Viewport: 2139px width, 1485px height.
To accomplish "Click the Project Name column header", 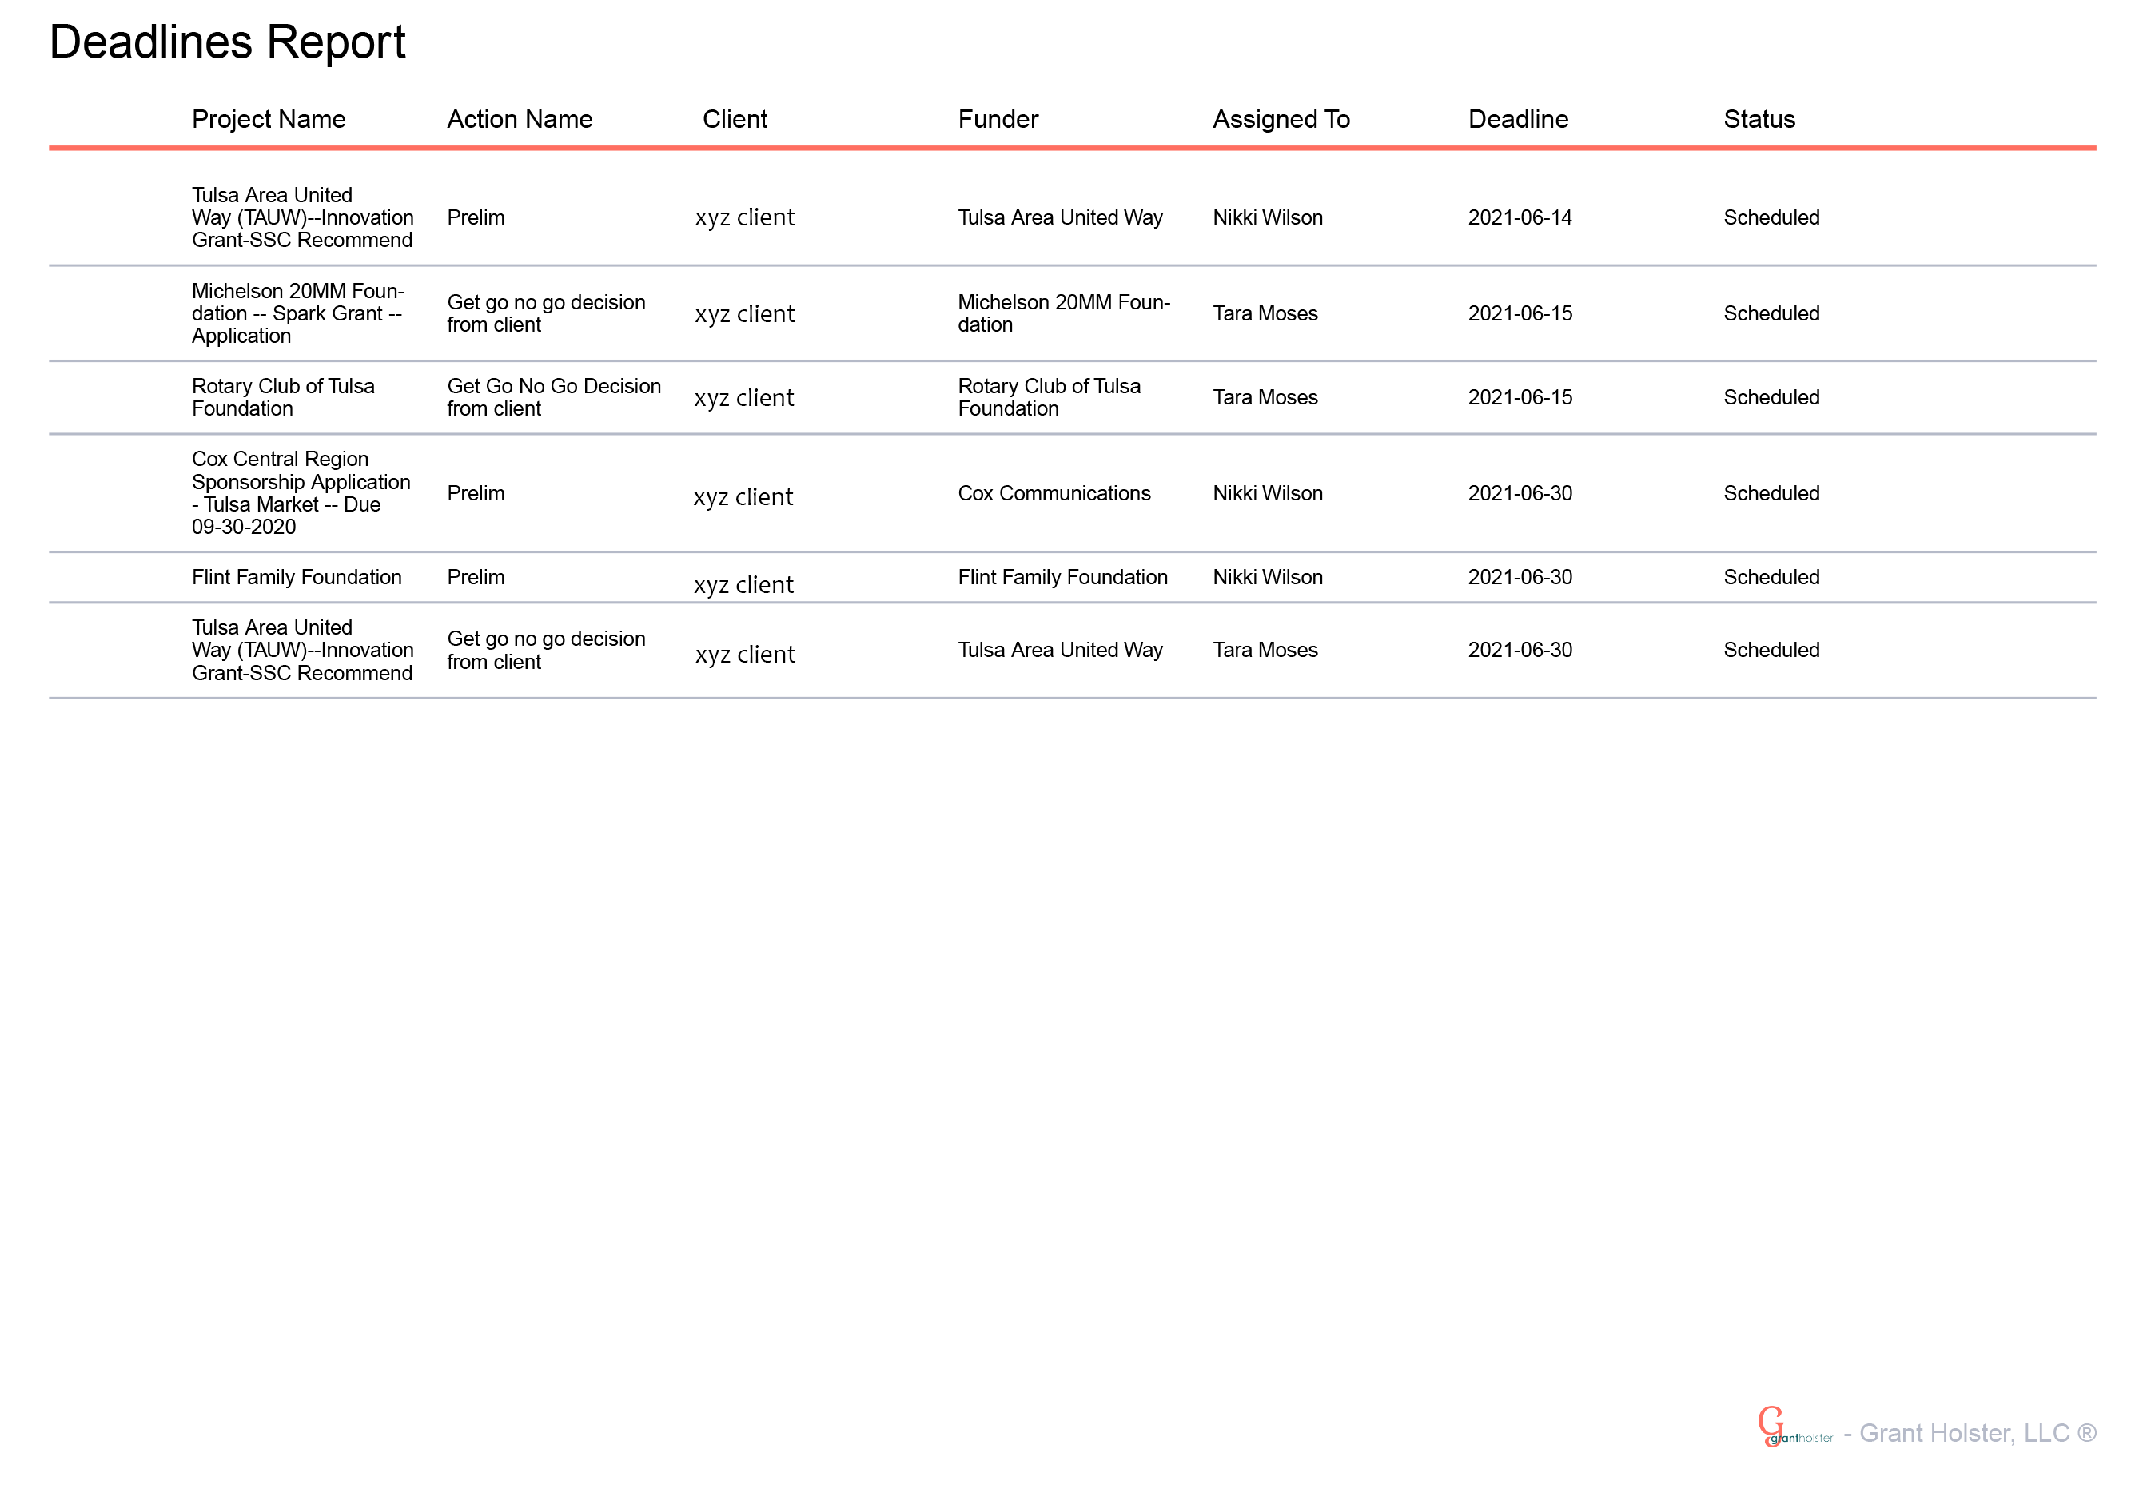I will click(x=268, y=119).
